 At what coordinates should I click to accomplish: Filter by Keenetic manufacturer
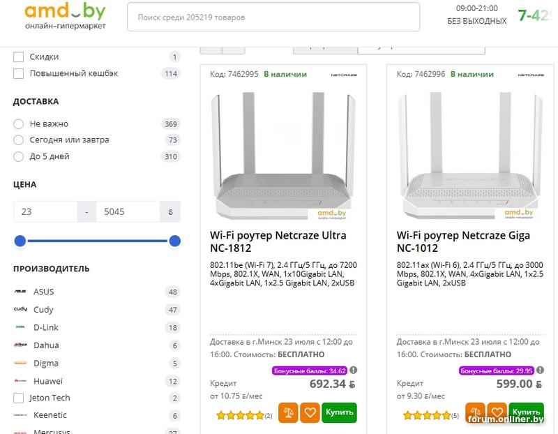point(50,415)
